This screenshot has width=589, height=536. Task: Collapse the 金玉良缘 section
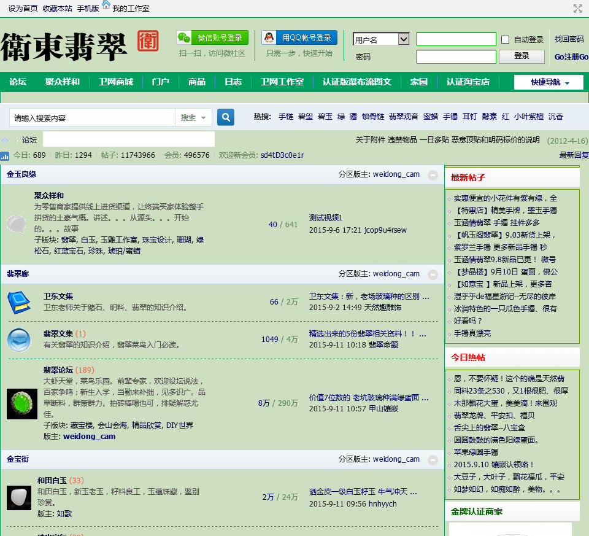tap(433, 175)
